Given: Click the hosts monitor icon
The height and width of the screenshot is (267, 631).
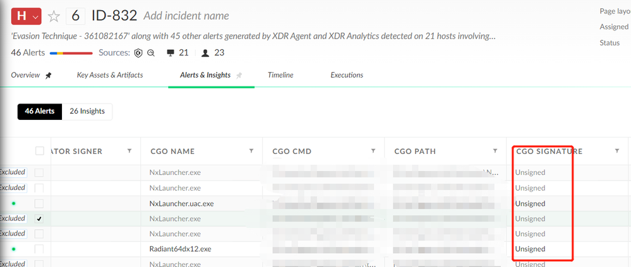Looking at the screenshot, I should click(x=170, y=53).
